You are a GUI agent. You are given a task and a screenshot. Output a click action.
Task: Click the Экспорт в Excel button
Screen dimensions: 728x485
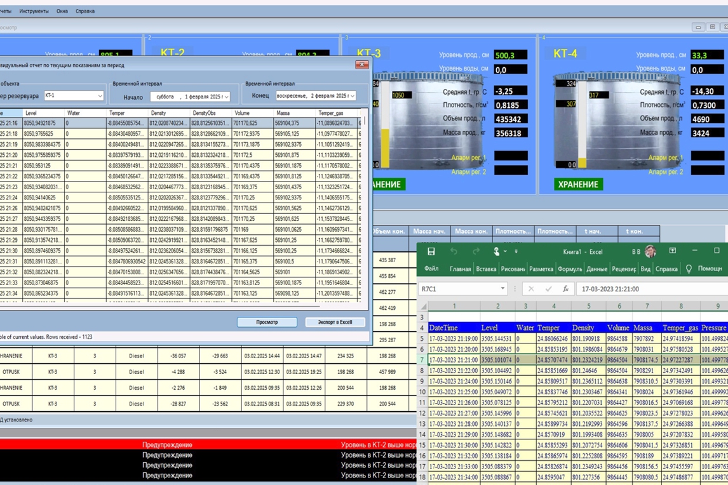pyautogui.click(x=335, y=322)
